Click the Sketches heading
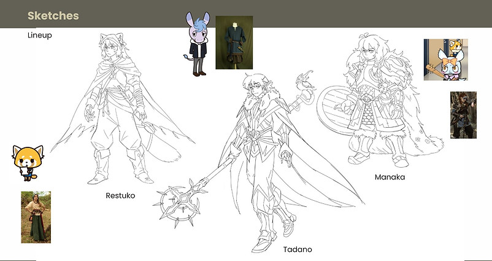Screen dimensions: 492x261 point(53,16)
